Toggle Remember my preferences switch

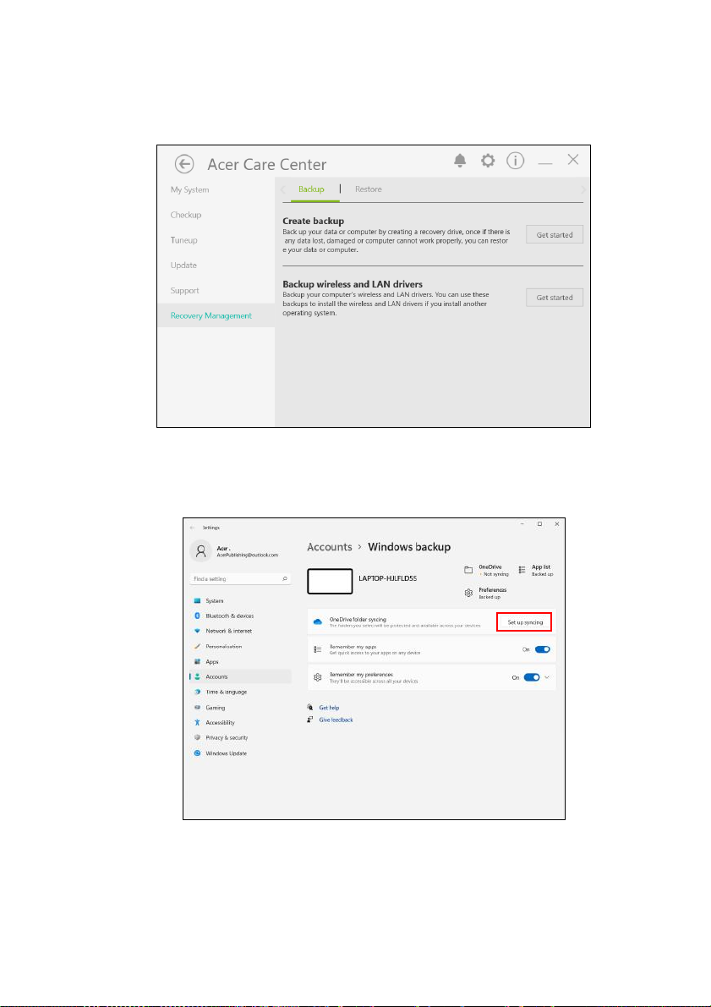(532, 677)
